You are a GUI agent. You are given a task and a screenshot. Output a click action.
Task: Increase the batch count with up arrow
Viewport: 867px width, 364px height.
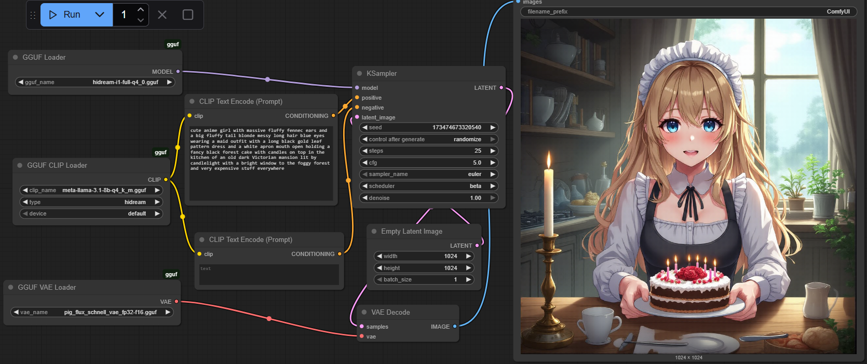[x=141, y=9]
